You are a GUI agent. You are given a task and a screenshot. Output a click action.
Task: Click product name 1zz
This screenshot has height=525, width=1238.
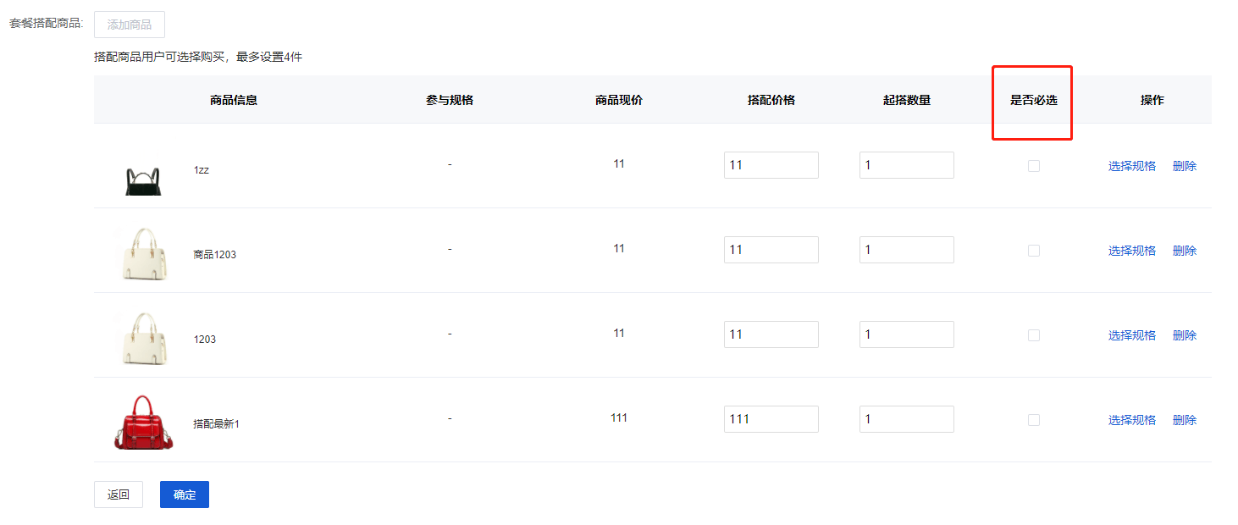[x=202, y=170]
